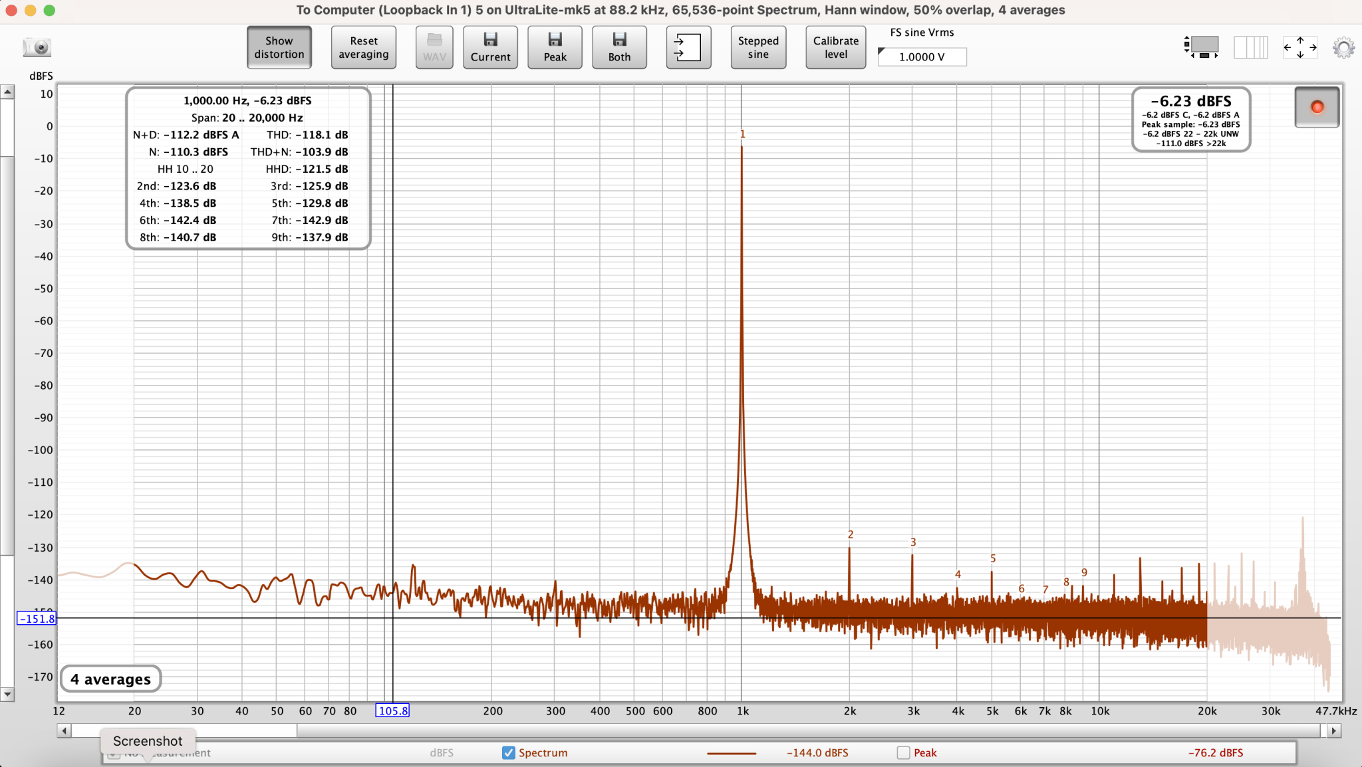Click harmonic marker 3 on graph
1362x767 pixels.
coord(913,542)
